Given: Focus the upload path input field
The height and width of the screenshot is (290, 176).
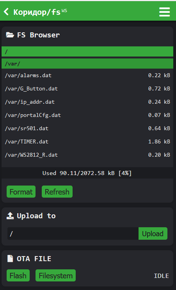Looking at the screenshot, I should (73, 233).
